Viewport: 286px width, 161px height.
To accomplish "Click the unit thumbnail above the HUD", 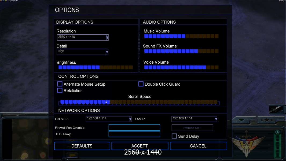I will [277, 109].
